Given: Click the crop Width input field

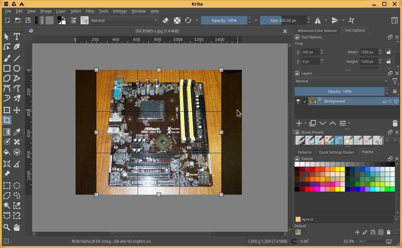Looking at the screenshot, I should [x=369, y=52].
